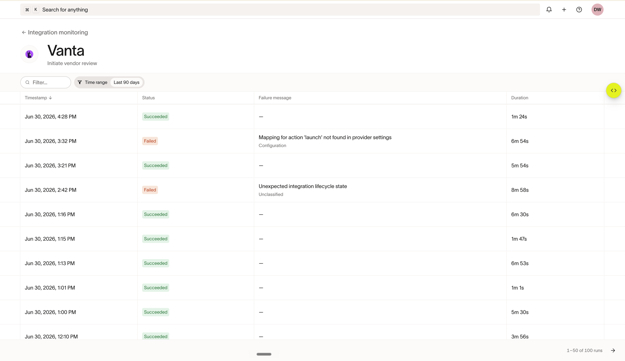Click the Succeeded badge for the 1:16 PM run
The height and width of the screenshot is (361, 625).
(x=156, y=214)
